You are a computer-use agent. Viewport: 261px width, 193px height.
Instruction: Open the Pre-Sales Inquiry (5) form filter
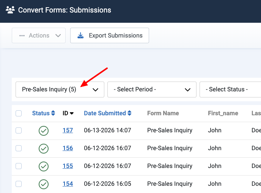click(60, 89)
